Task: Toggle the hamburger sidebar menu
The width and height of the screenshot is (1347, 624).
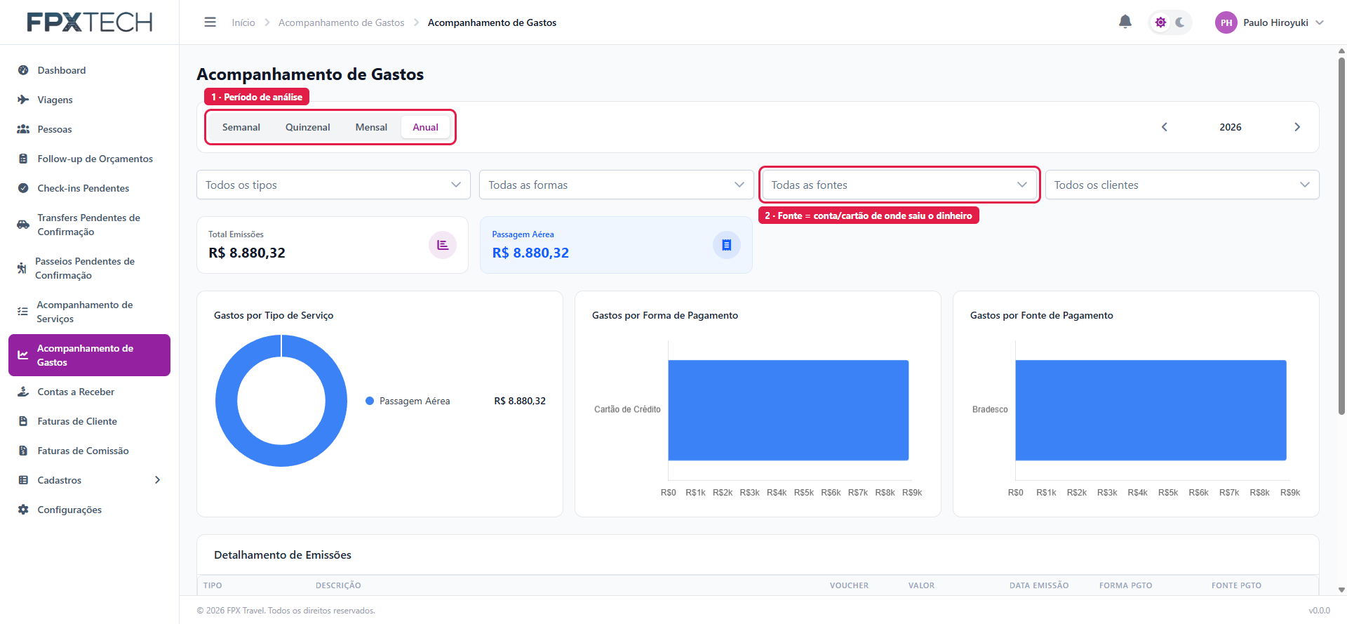Action: pos(210,22)
